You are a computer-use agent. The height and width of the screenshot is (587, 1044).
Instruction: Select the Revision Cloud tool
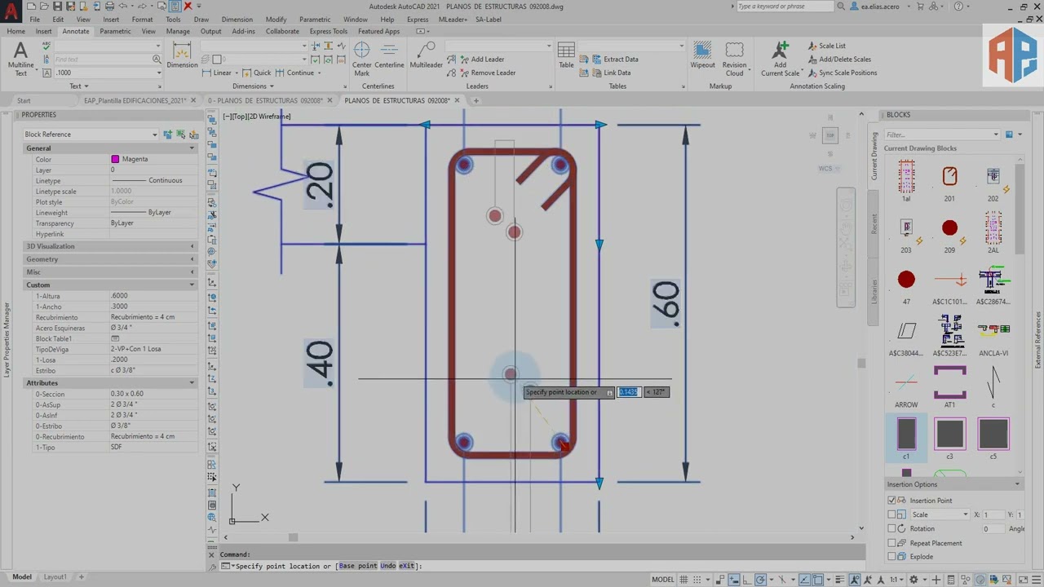pyautogui.click(x=734, y=58)
